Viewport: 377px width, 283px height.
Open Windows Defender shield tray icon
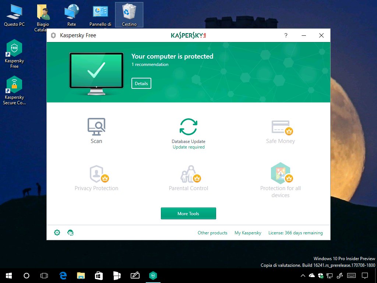321,276
